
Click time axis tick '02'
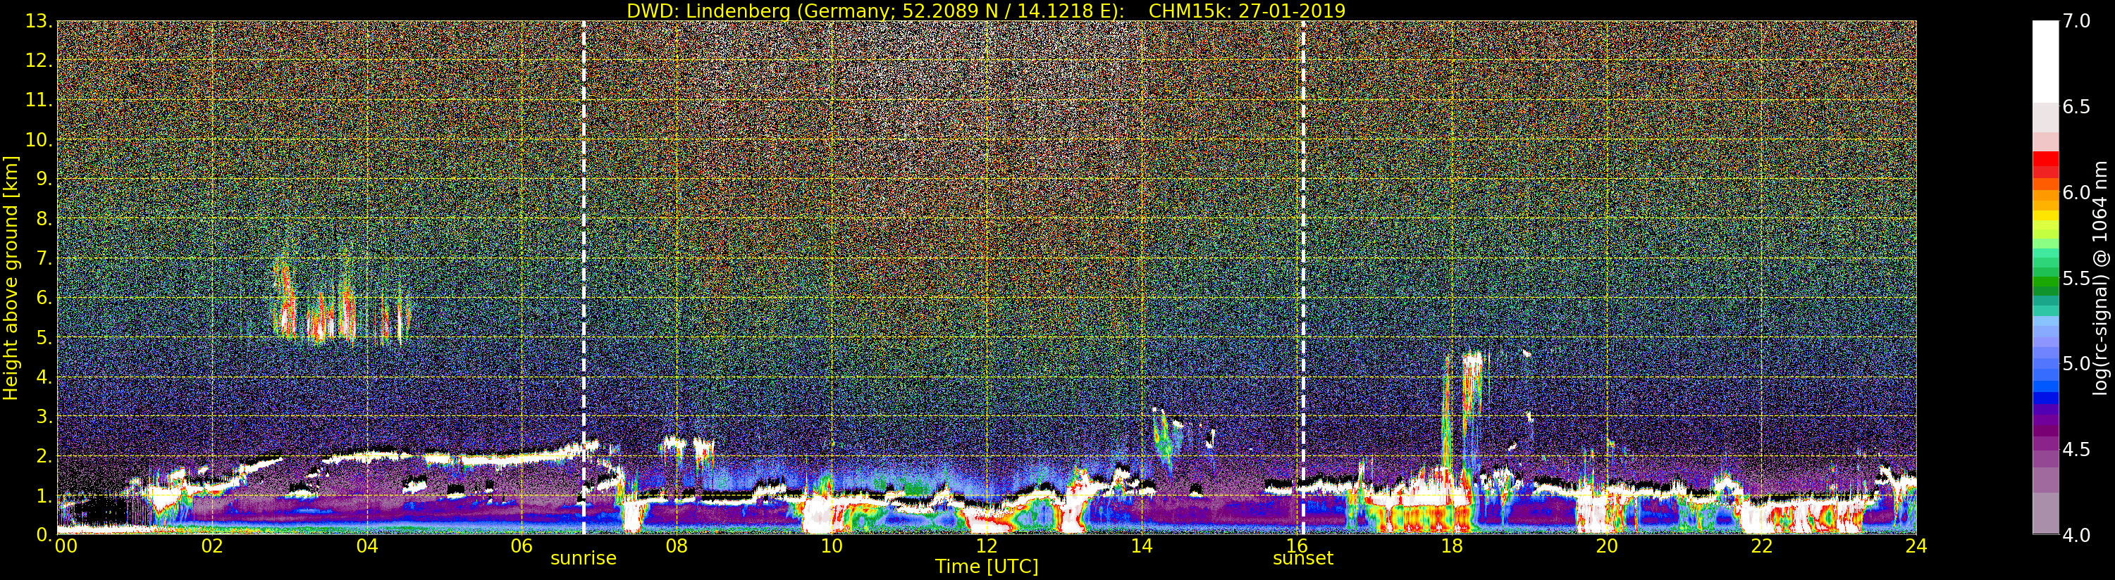(x=212, y=546)
